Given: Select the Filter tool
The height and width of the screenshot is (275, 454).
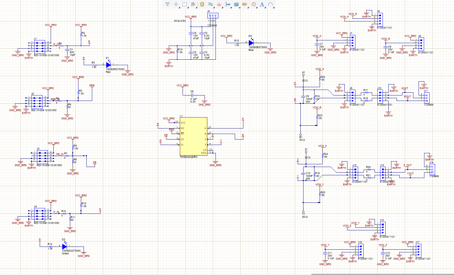Looking at the screenshot, I should coord(168,4).
